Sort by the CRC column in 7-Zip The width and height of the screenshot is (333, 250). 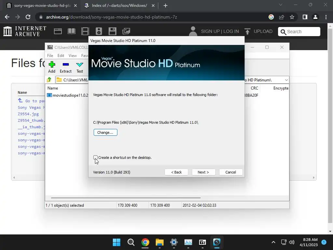pos(254,88)
